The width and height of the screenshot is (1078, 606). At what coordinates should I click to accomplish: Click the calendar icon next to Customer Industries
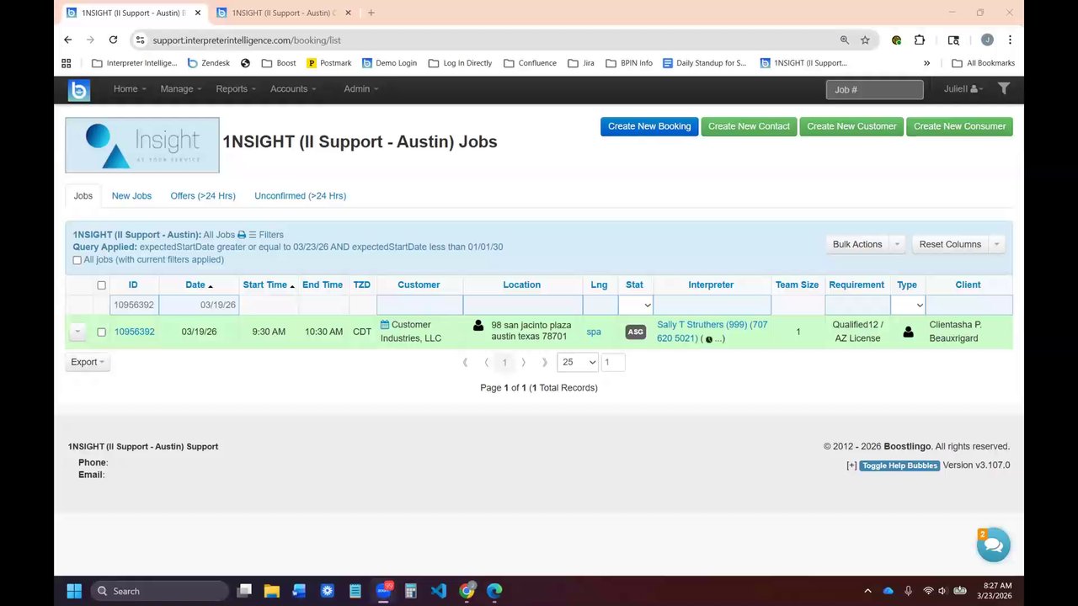pos(385,325)
